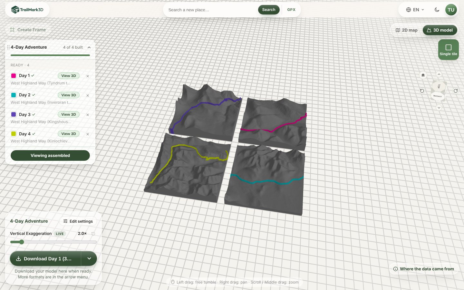Click the Search button
464x290 pixels.
(268, 10)
